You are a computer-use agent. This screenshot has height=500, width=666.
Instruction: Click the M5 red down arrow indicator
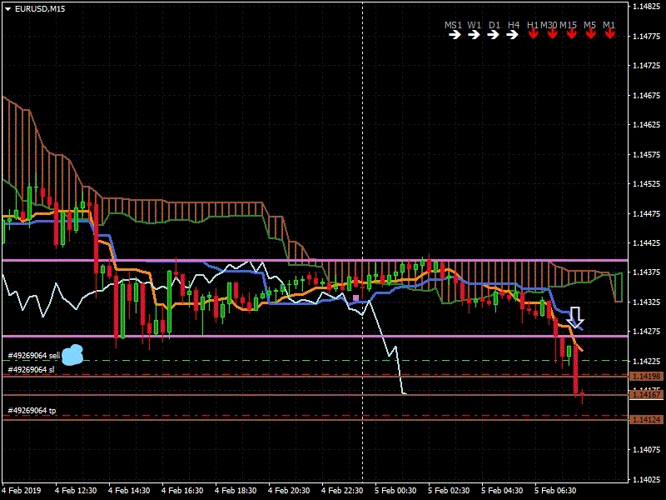tap(591, 34)
